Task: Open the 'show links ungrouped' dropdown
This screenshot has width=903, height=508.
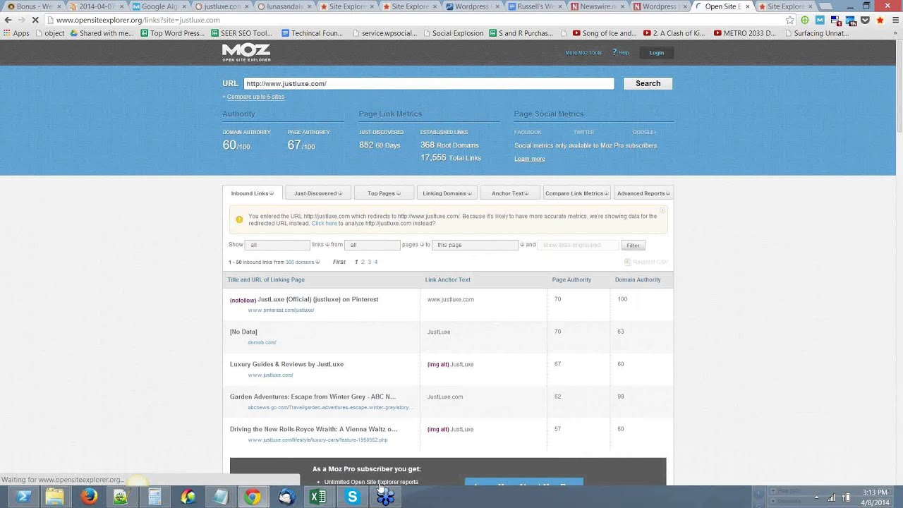Action: click(x=578, y=245)
